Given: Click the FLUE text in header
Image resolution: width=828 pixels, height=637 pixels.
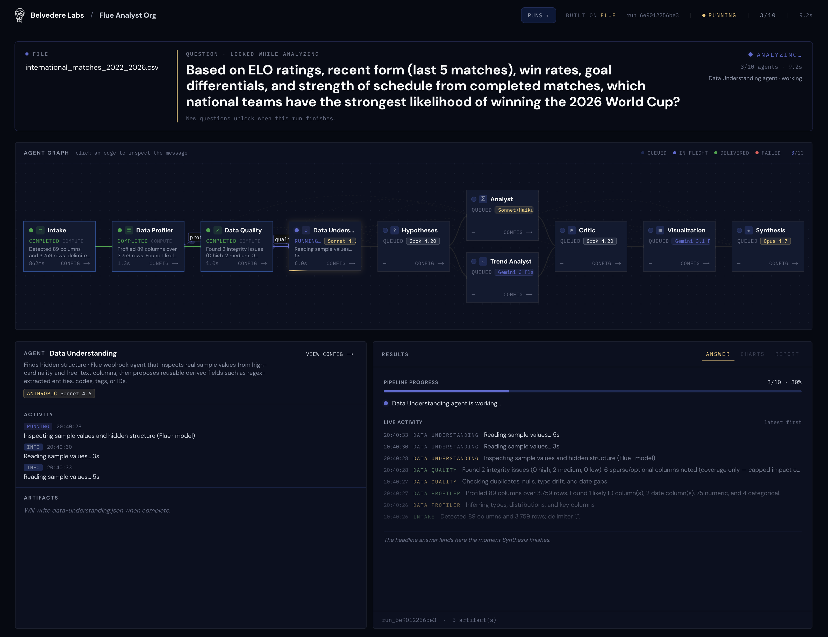Looking at the screenshot, I should [x=608, y=15].
